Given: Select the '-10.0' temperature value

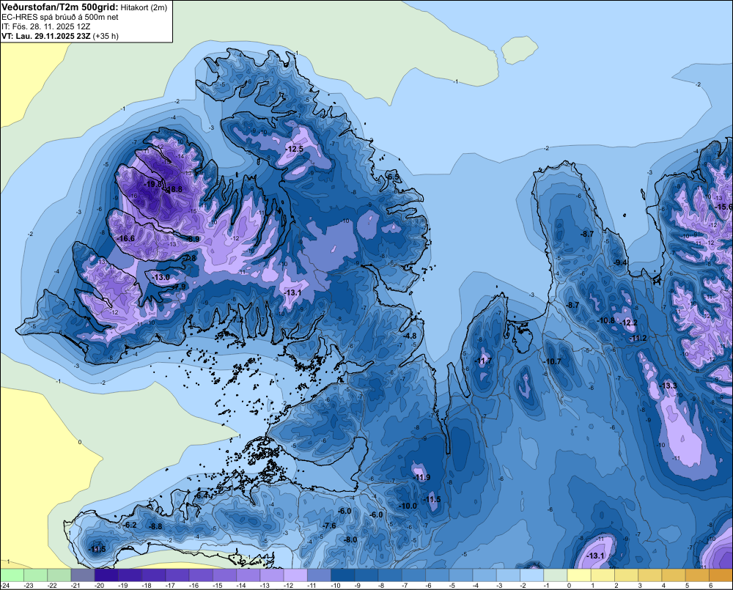Looking at the screenshot, I should click(x=408, y=506).
